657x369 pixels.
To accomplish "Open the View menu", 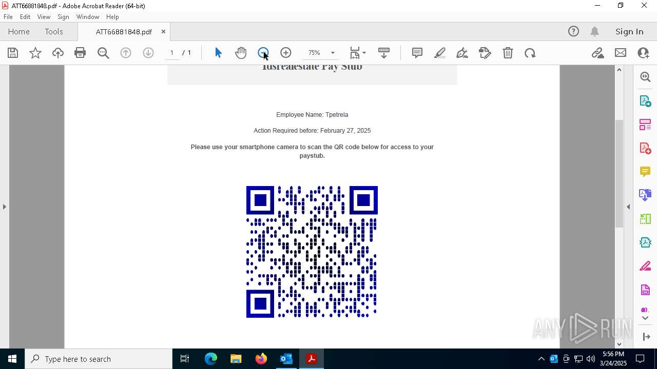I will click(x=44, y=17).
